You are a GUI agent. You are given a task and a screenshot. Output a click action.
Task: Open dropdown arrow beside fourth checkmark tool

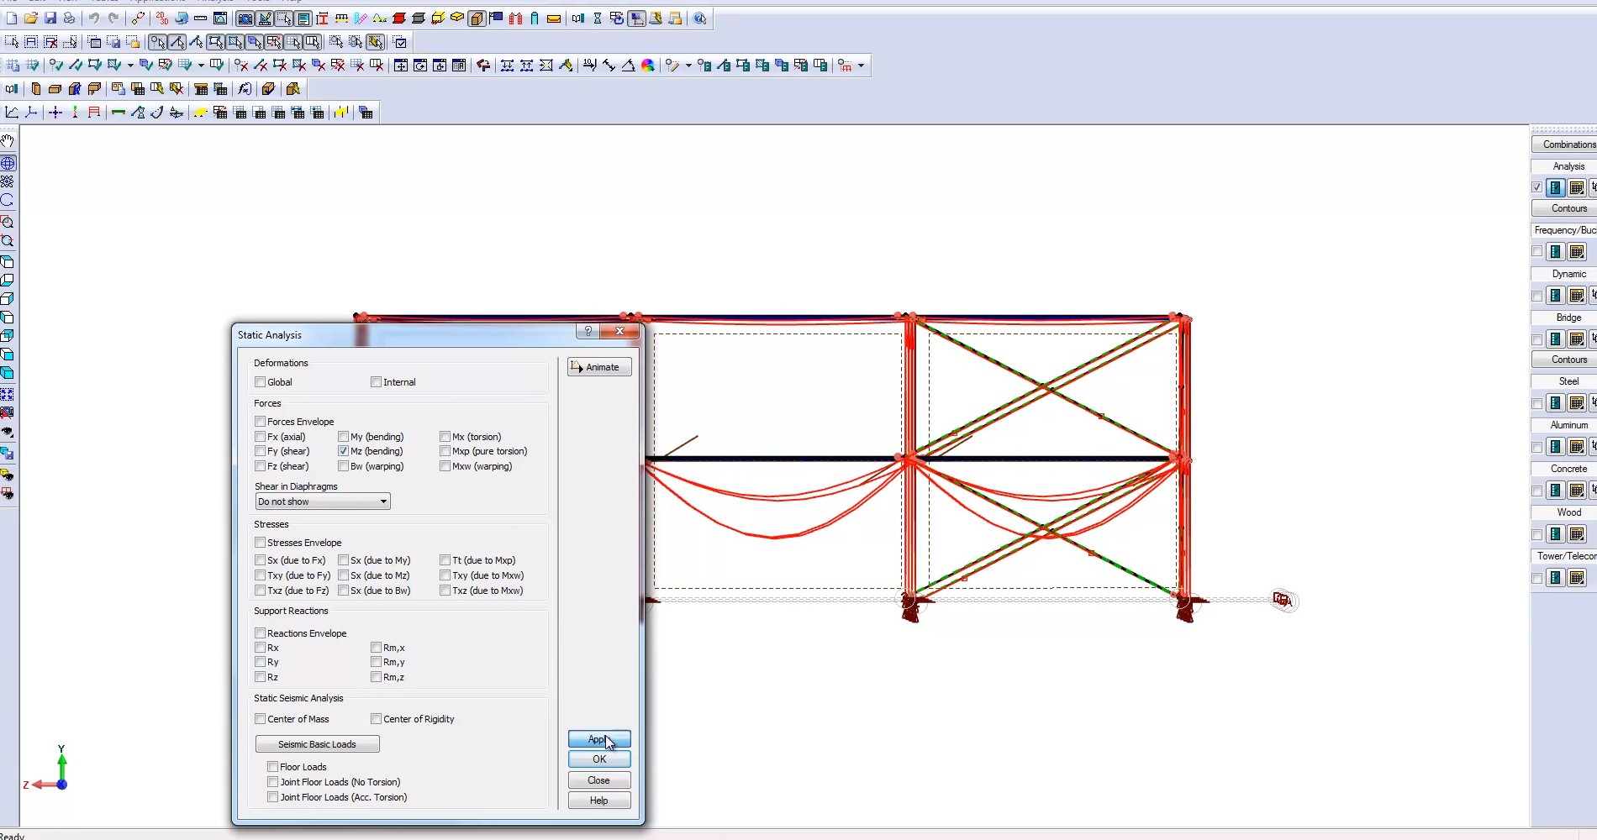pyautogui.click(x=130, y=66)
